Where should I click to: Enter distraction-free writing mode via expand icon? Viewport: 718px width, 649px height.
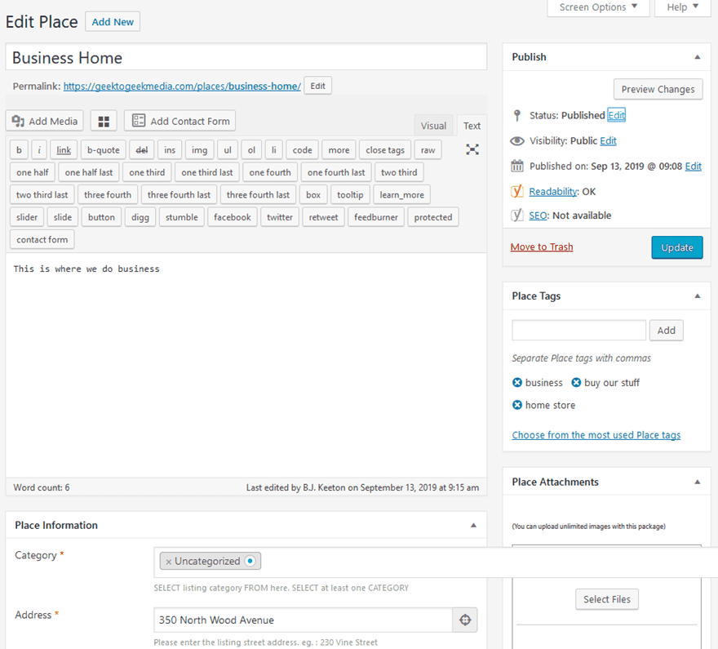(x=472, y=149)
